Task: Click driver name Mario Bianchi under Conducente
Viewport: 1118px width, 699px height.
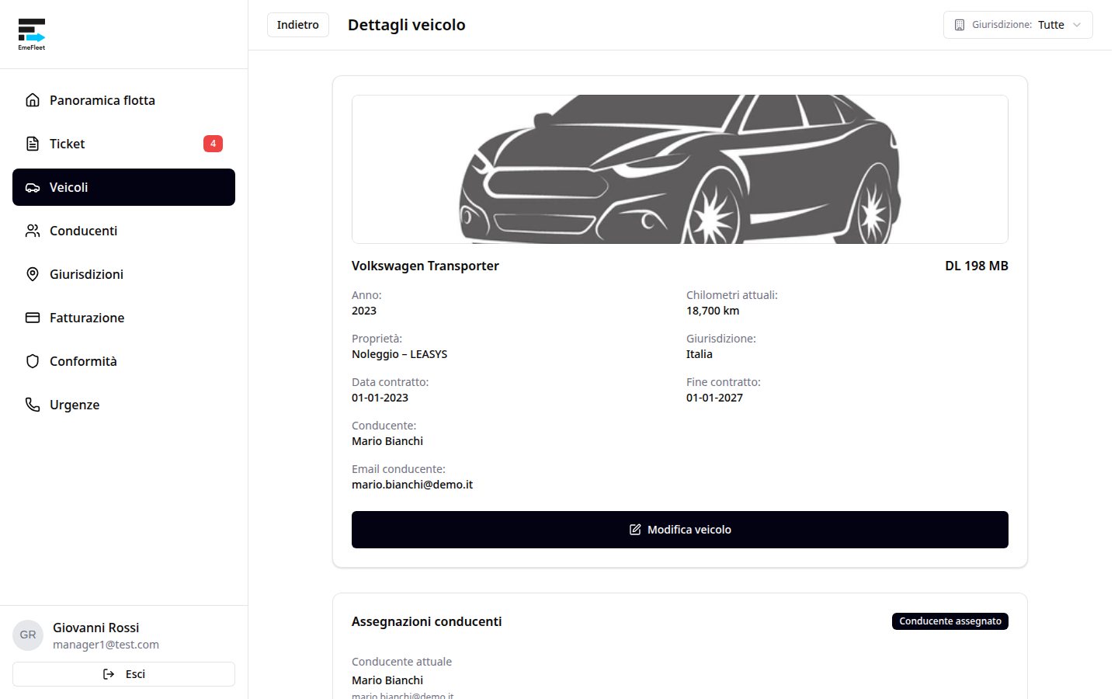Action: (x=387, y=441)
